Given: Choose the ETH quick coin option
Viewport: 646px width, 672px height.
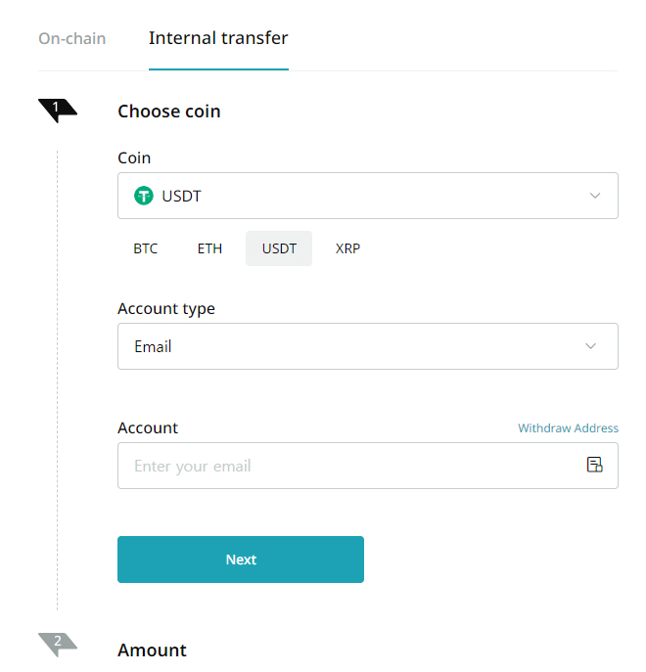Looking at the screenshot, I should (x=209, y=248).
